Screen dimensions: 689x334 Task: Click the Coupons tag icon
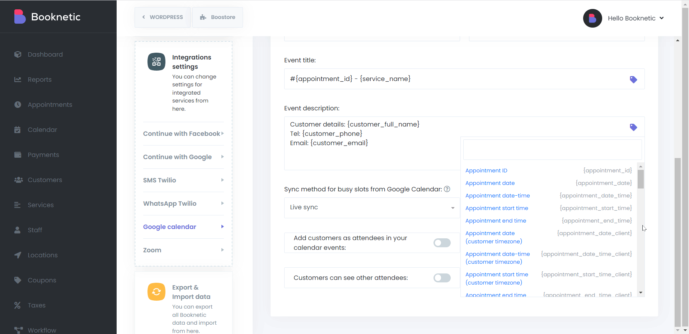pyautogui.click(x=18, y=280)
